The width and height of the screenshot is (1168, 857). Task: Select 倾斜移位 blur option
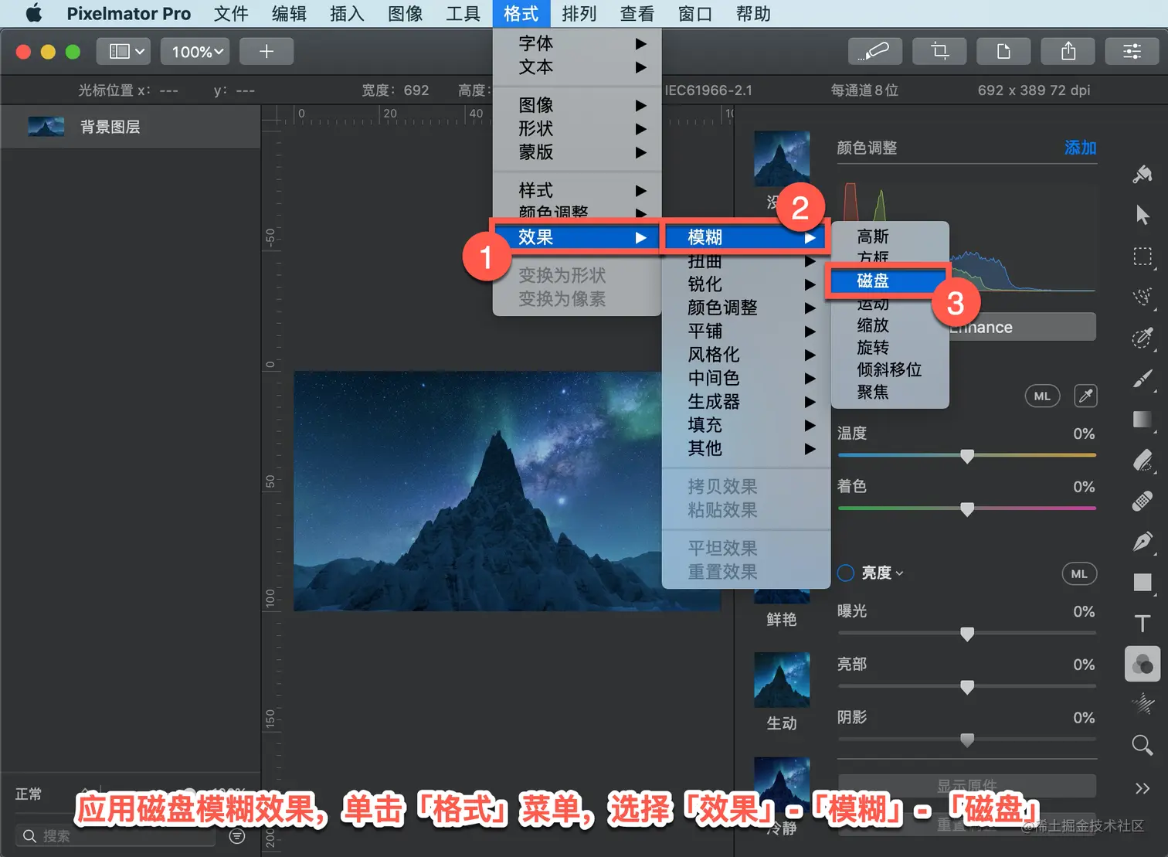coord(889,370)
